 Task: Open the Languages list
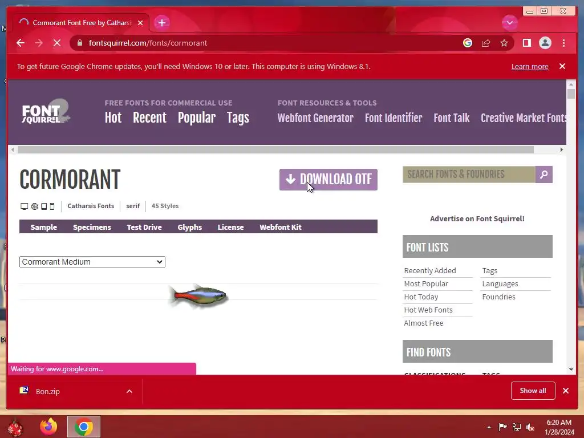point(500,284)
